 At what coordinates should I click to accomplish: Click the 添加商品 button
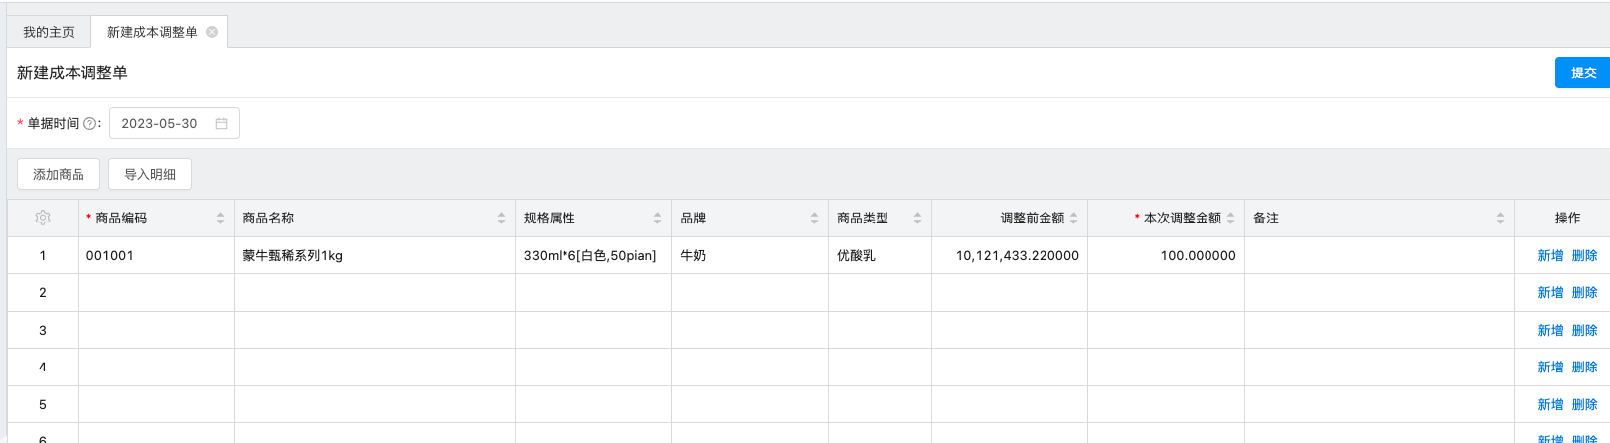[59, 174]
